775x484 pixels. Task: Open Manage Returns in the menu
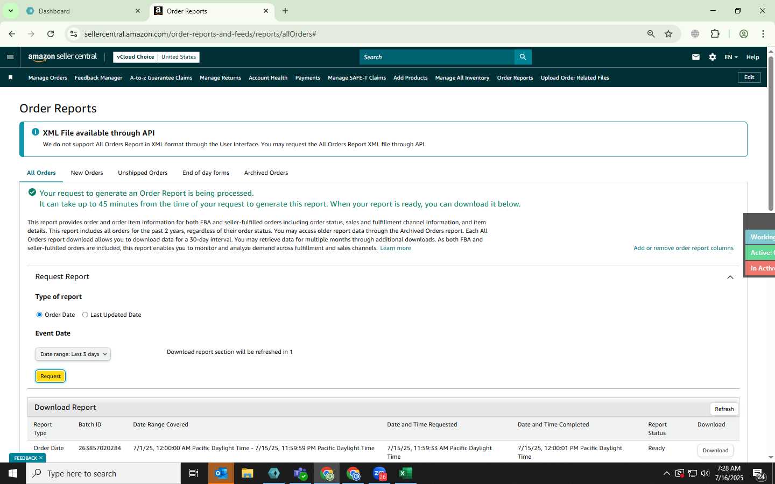pos(220,77)
